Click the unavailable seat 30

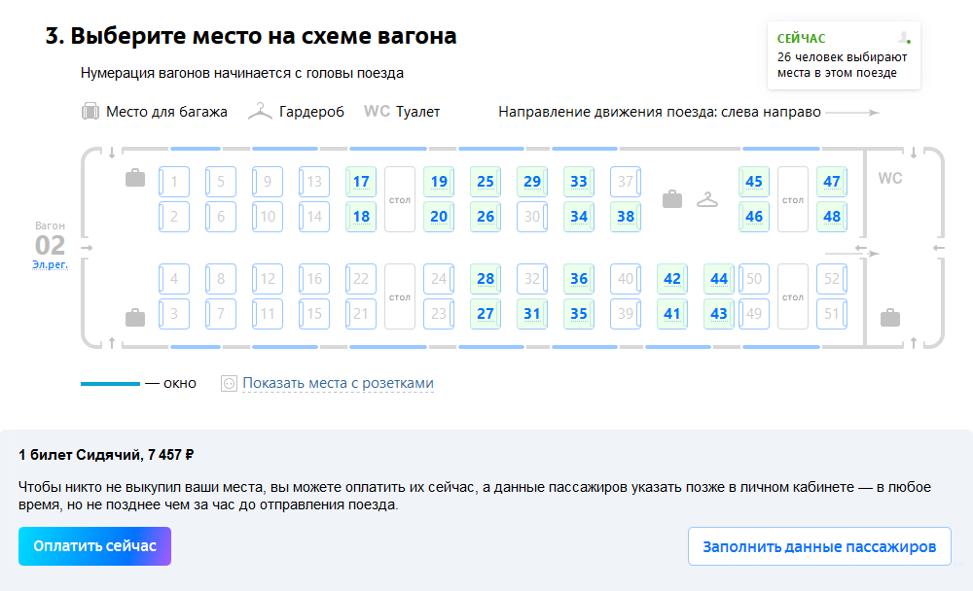[x=532, y=217]
